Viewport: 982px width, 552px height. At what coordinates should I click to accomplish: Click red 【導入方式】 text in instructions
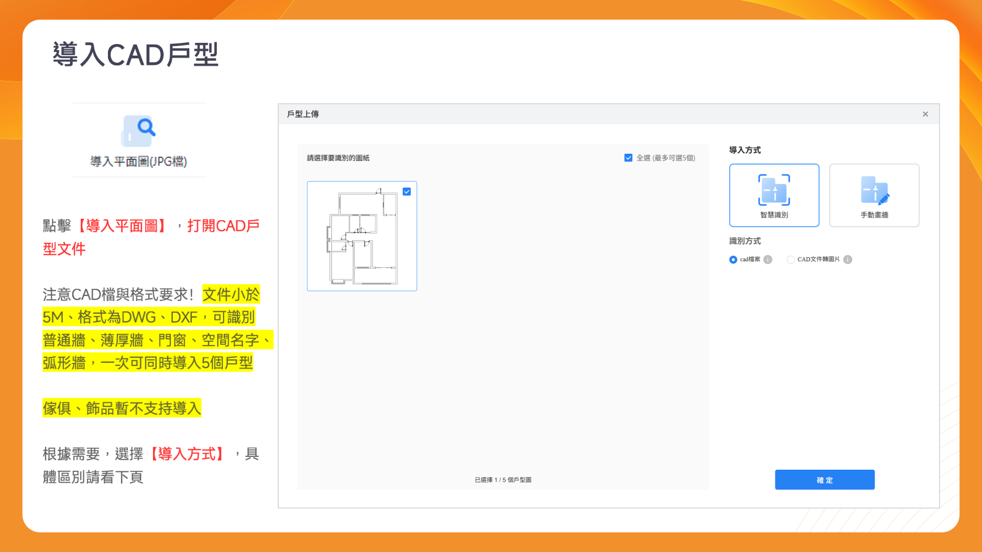pyautogui.click(x=187, y=454)
